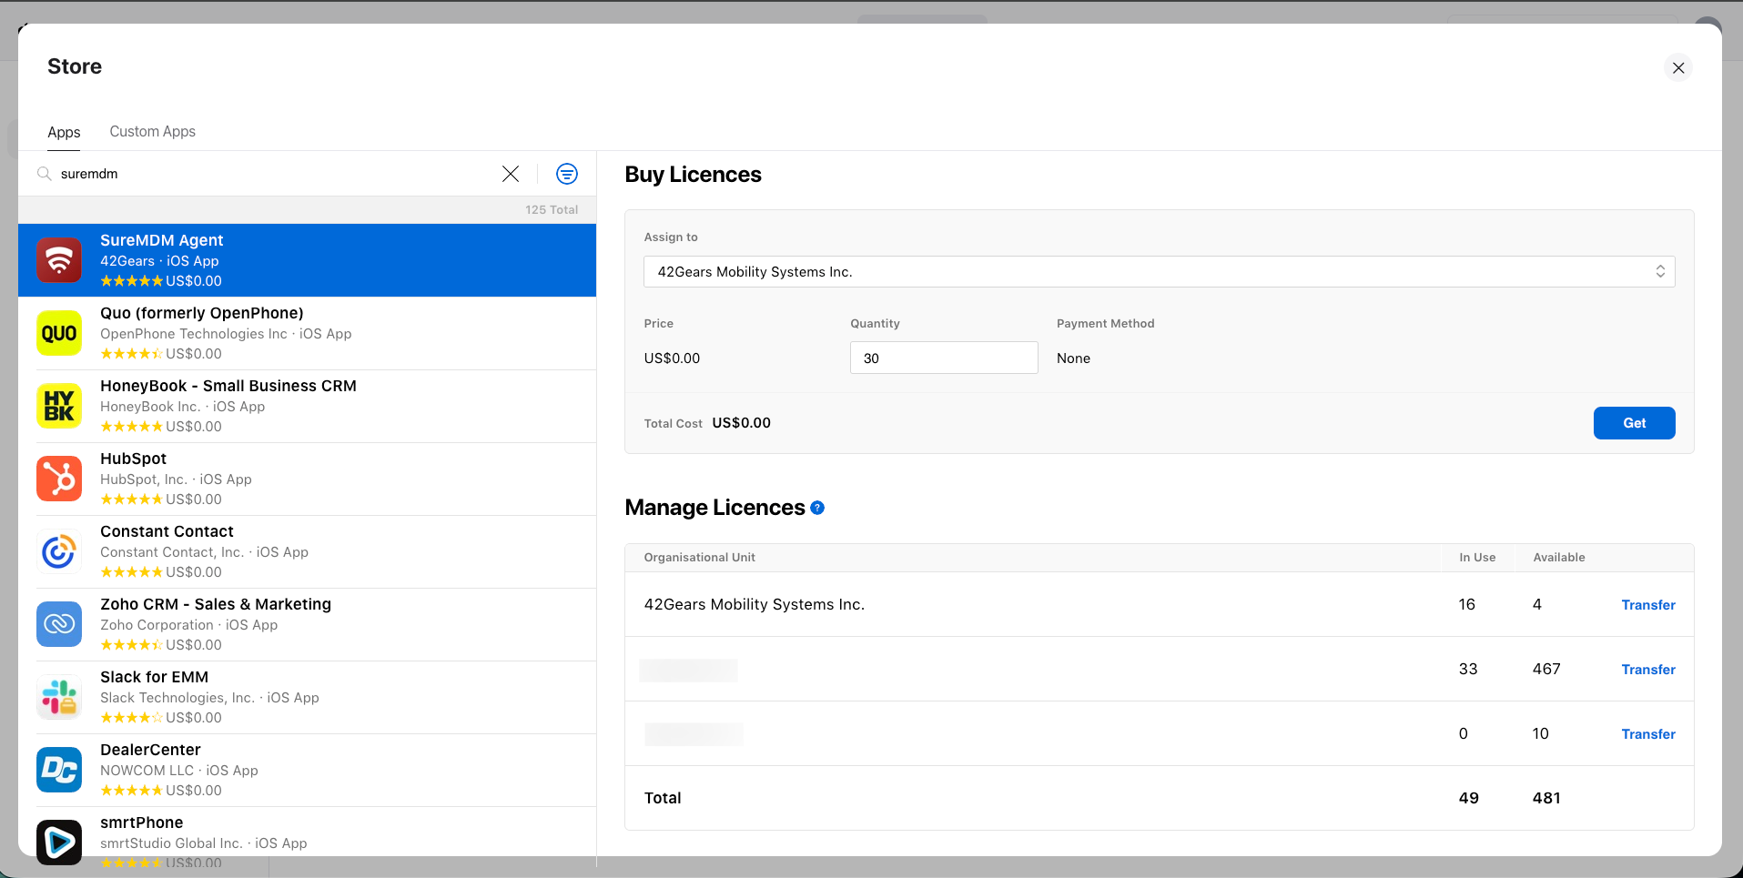This screenshot has width=1743, height=878.
Task: Click the Quo app icon
Action: (x=59, y=333)
